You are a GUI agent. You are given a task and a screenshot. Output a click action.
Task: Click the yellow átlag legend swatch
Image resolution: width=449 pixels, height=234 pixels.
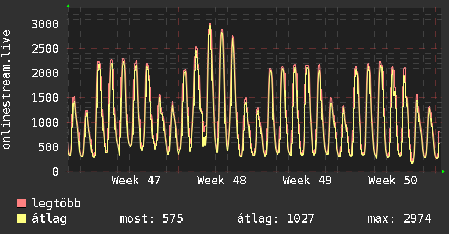pyautogui.click(x=21, y=219)
